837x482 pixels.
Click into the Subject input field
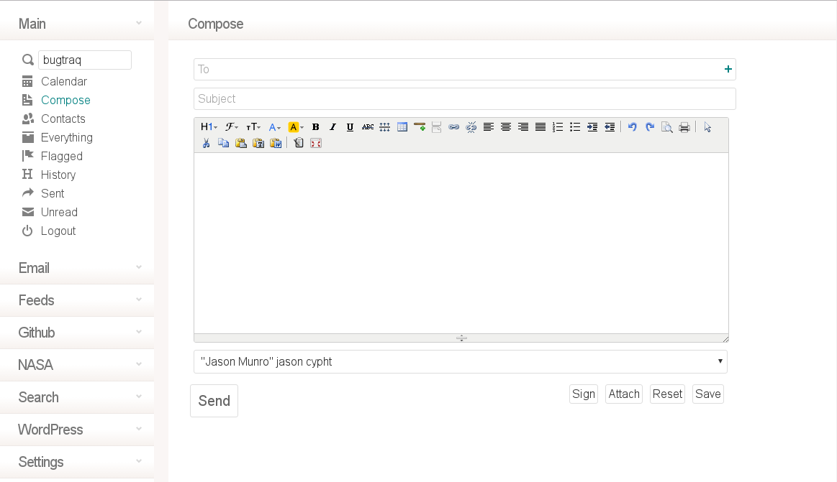pos(464,99)
